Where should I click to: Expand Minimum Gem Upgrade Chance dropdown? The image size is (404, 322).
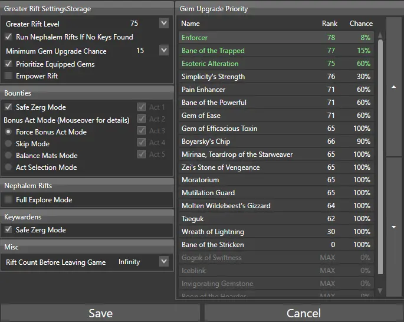pos(164,51)
